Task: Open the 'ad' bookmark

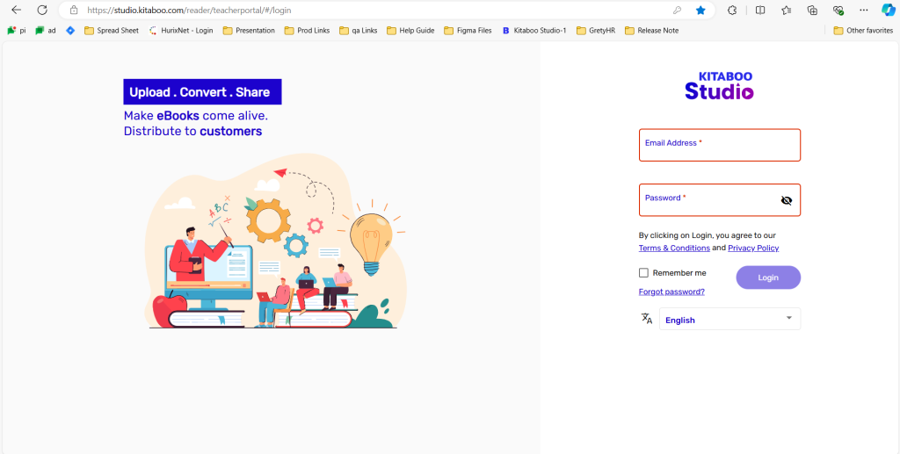Action: [x=46, y=31]
